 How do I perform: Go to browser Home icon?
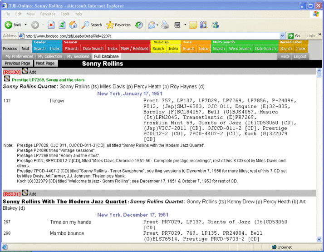[73, 25]
